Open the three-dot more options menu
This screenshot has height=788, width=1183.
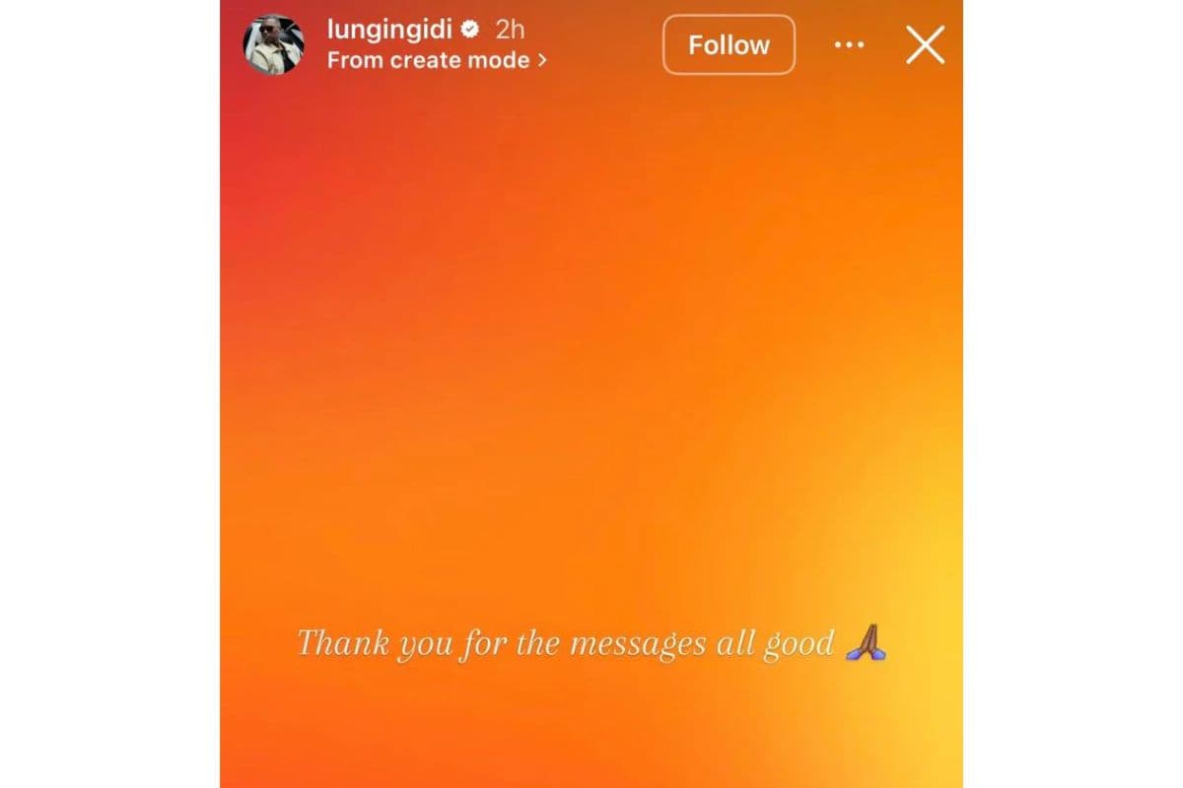coord(849,45)
